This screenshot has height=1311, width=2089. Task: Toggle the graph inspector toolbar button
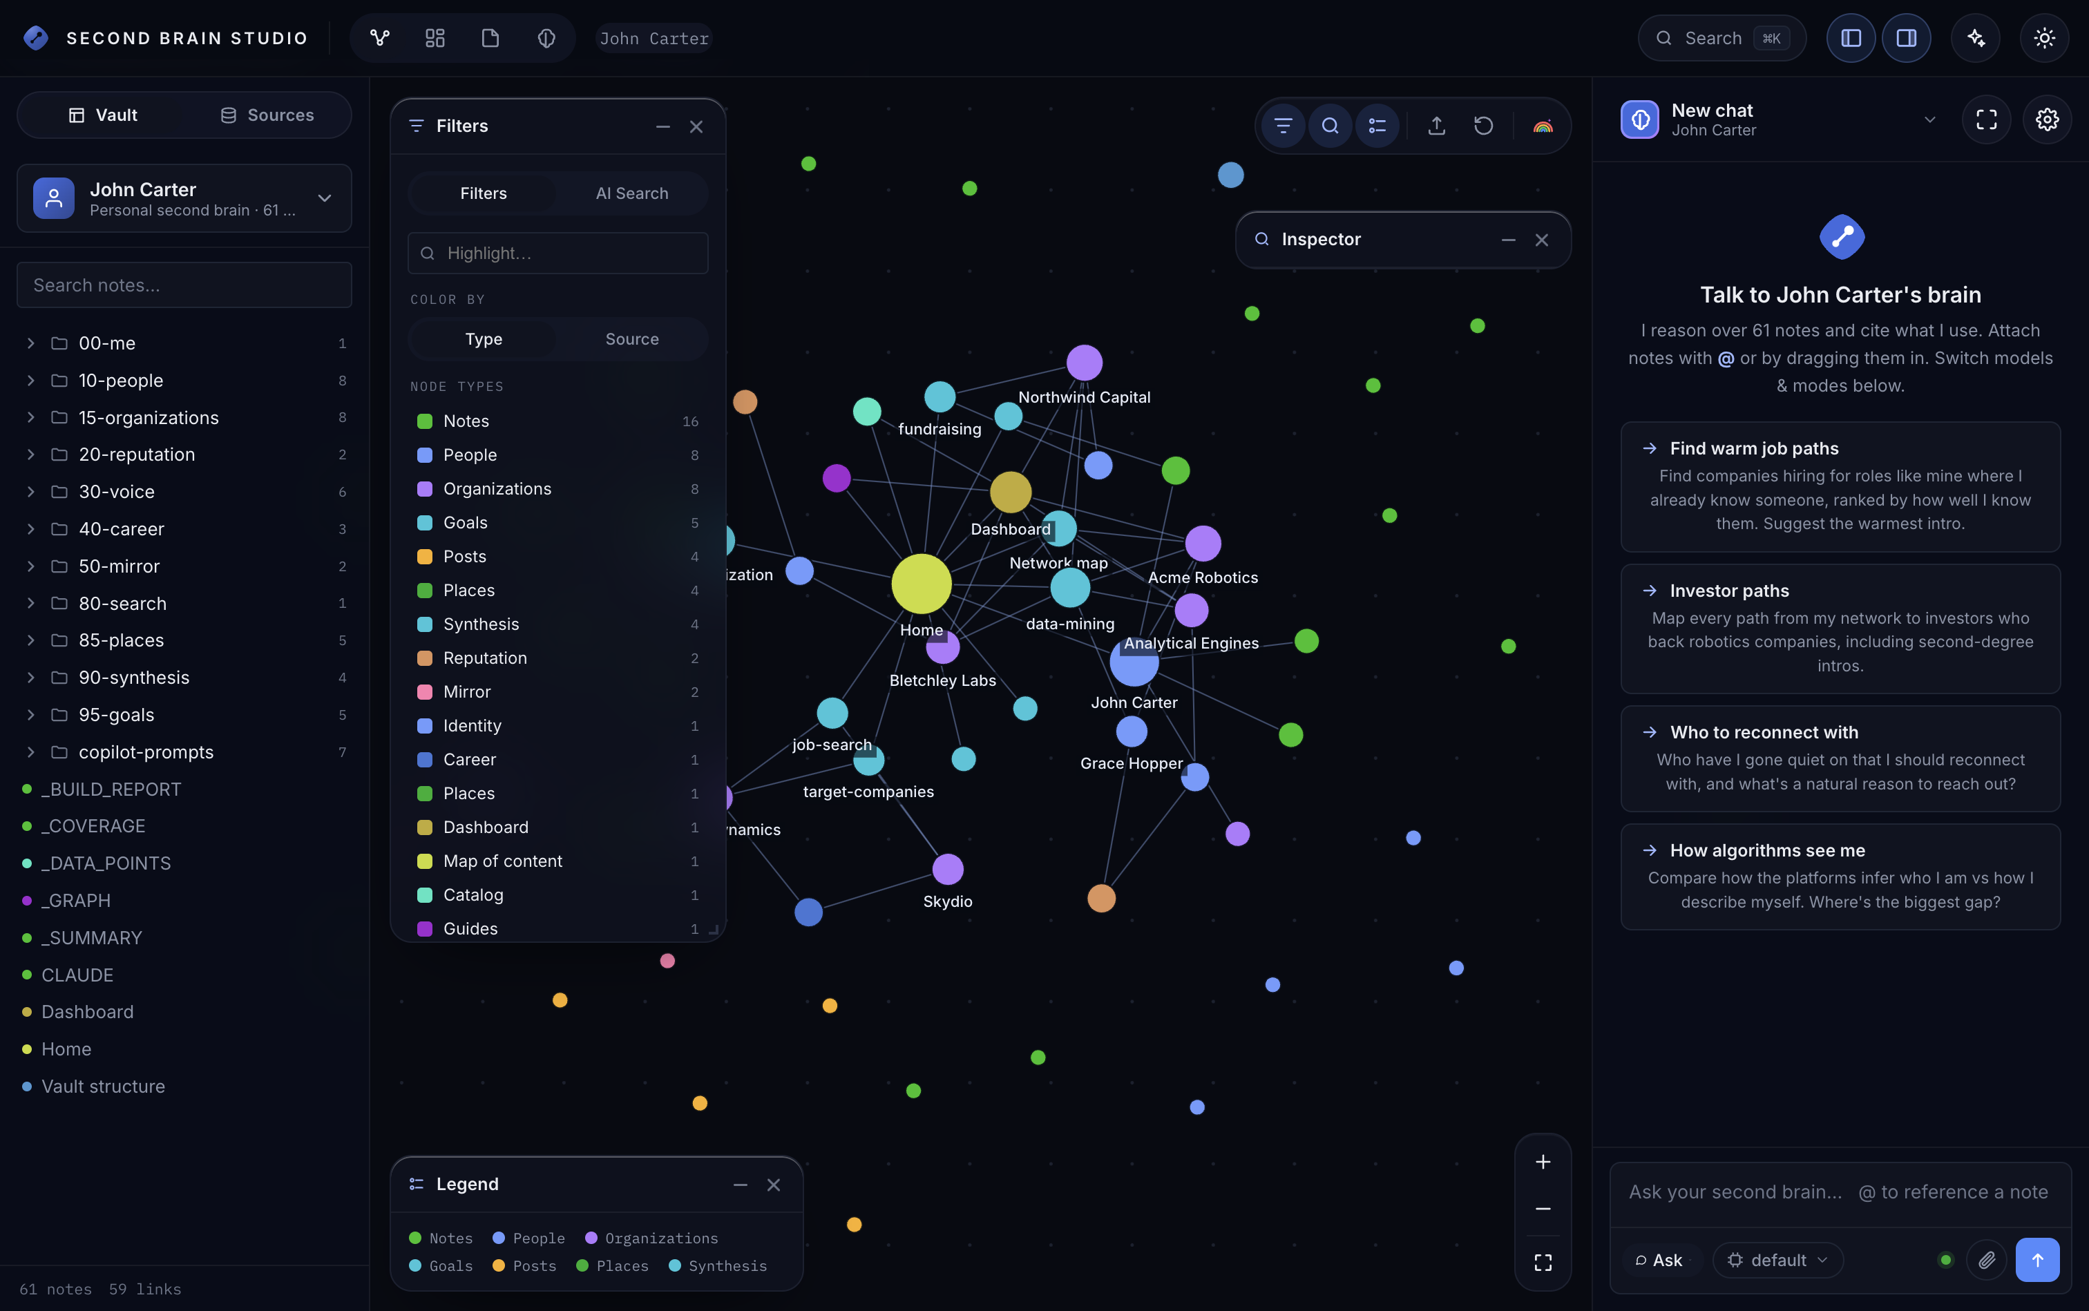[x=1330, y=126]
